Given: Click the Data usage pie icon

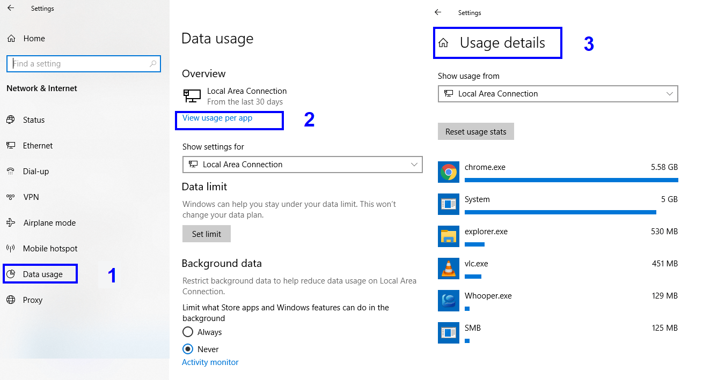Looking at the screenshot, I should pyautogui.click(x=11, y=274).
